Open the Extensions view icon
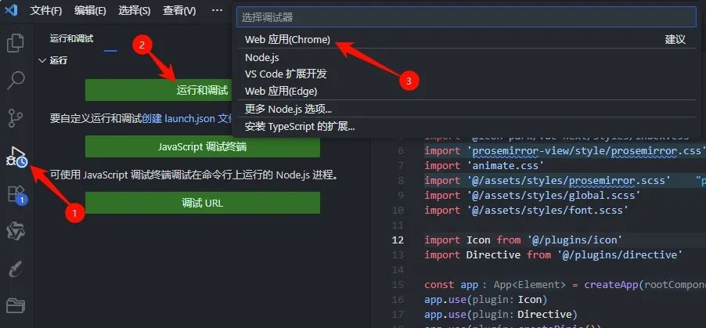Image resolution: width=706 pixels, height=328 pixels. point(17,195)
